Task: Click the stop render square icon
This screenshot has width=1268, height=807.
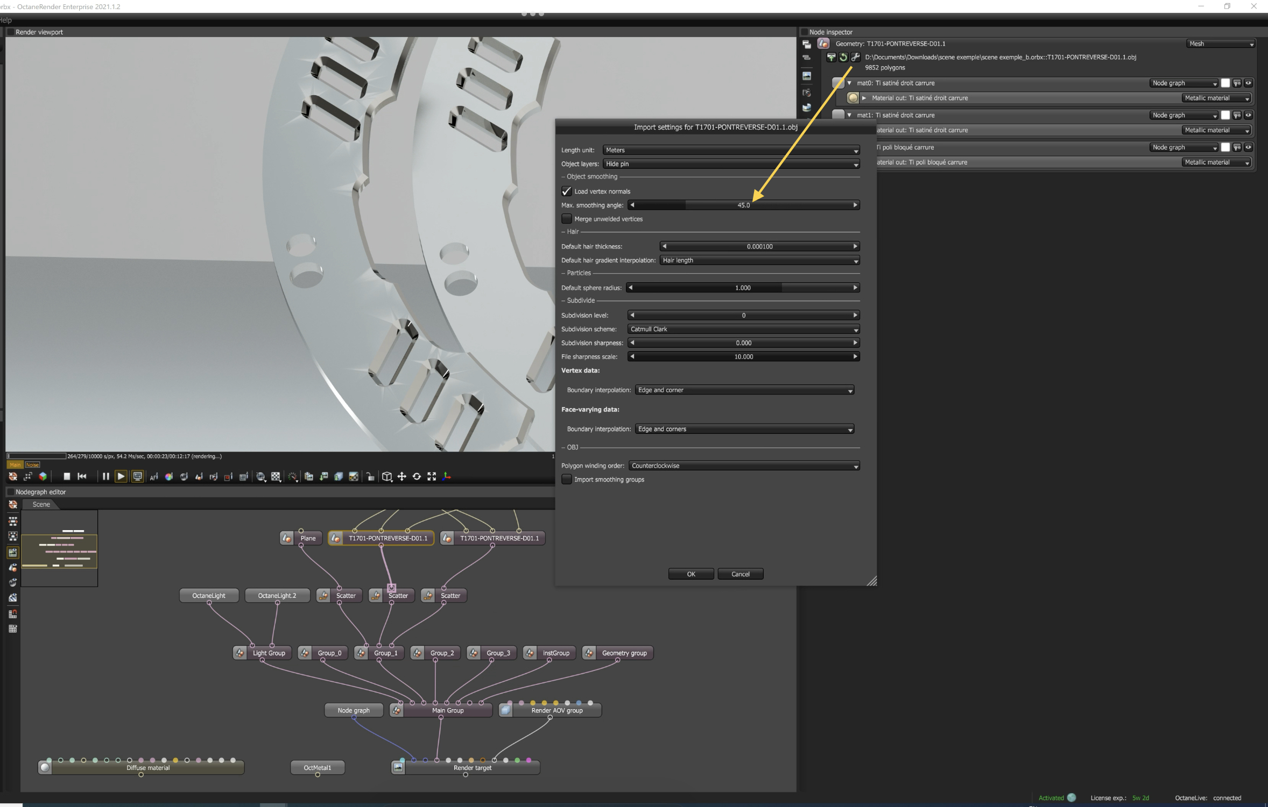Action: 67,476
